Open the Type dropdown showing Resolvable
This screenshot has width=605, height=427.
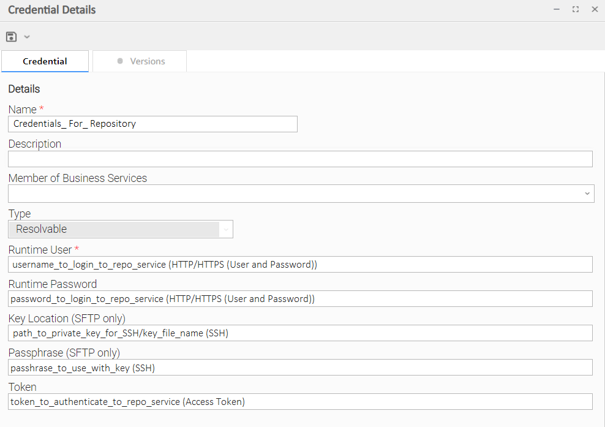tap(121, 229)
